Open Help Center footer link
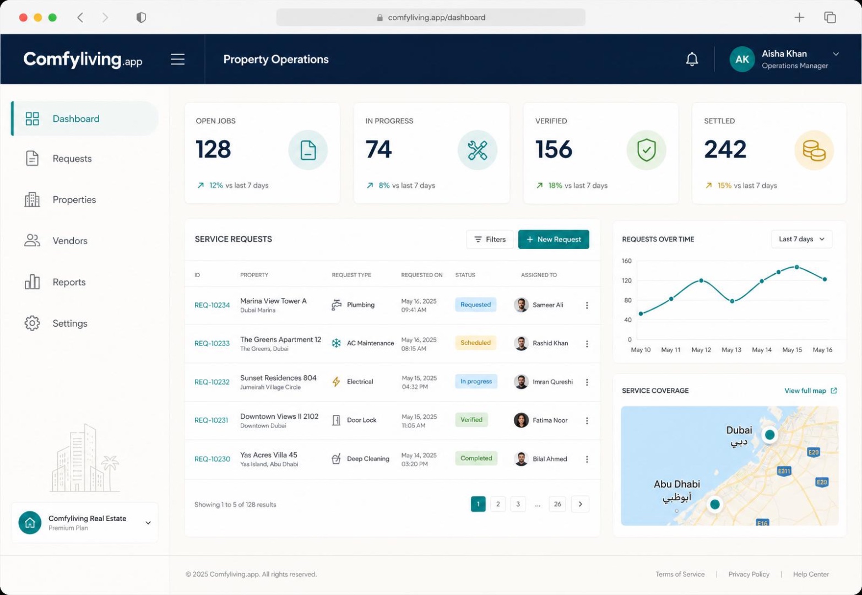This screenshot has height=595, width=862. 811,574
